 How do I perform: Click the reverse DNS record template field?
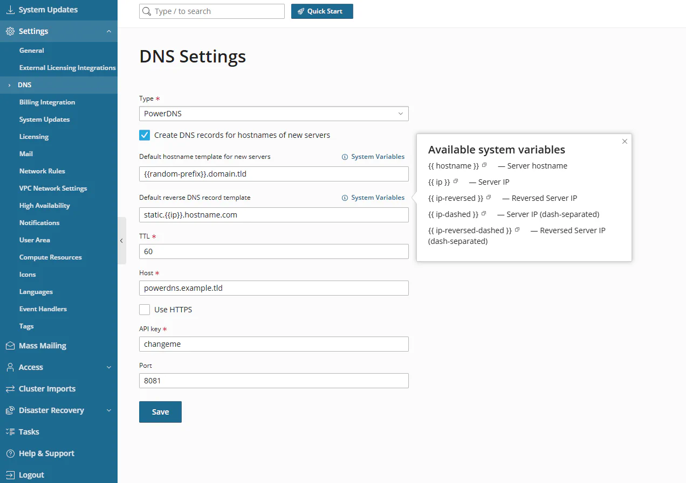coord(274,215)
